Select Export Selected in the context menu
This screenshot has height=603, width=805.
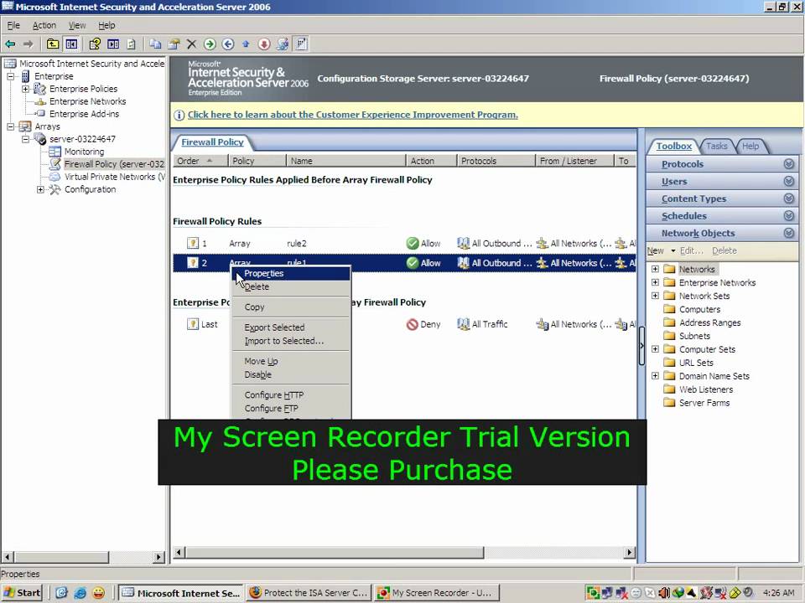click(x=291, y=327)
